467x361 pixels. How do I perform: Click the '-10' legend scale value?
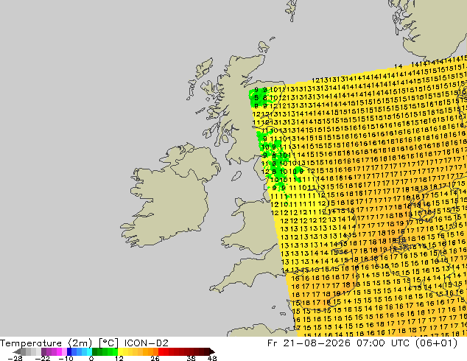(66, 358)
